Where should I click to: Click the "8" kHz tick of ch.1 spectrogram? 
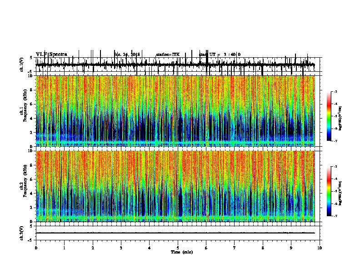click(x=31, y=90)
